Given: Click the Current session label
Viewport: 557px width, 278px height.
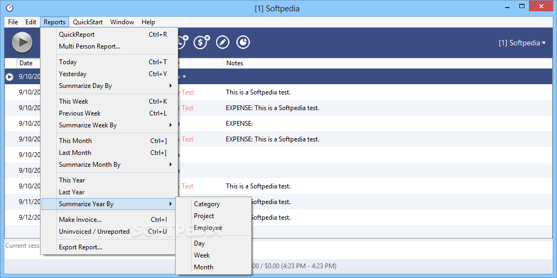Looking at the screenshot, I should pos(22,245).
